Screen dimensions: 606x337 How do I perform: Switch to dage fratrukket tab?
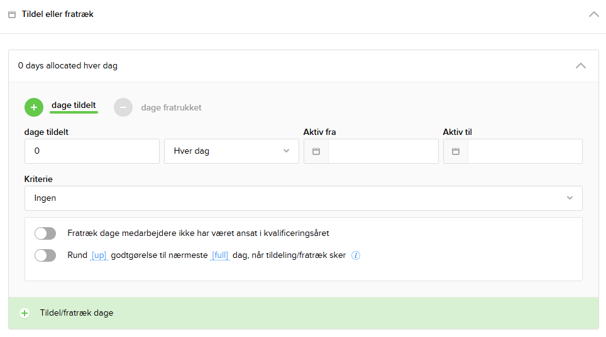(171, 107)
